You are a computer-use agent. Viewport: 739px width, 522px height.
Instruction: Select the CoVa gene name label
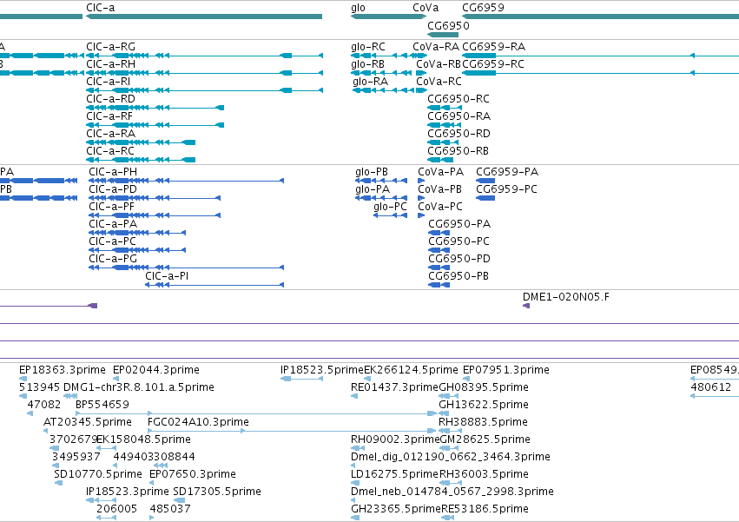[426, 8]
